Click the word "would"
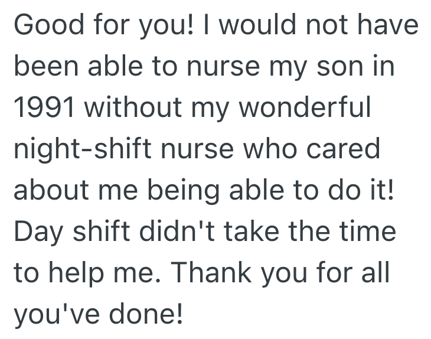Viewport: 431px width, 339px height. click(x=260, y=26)
